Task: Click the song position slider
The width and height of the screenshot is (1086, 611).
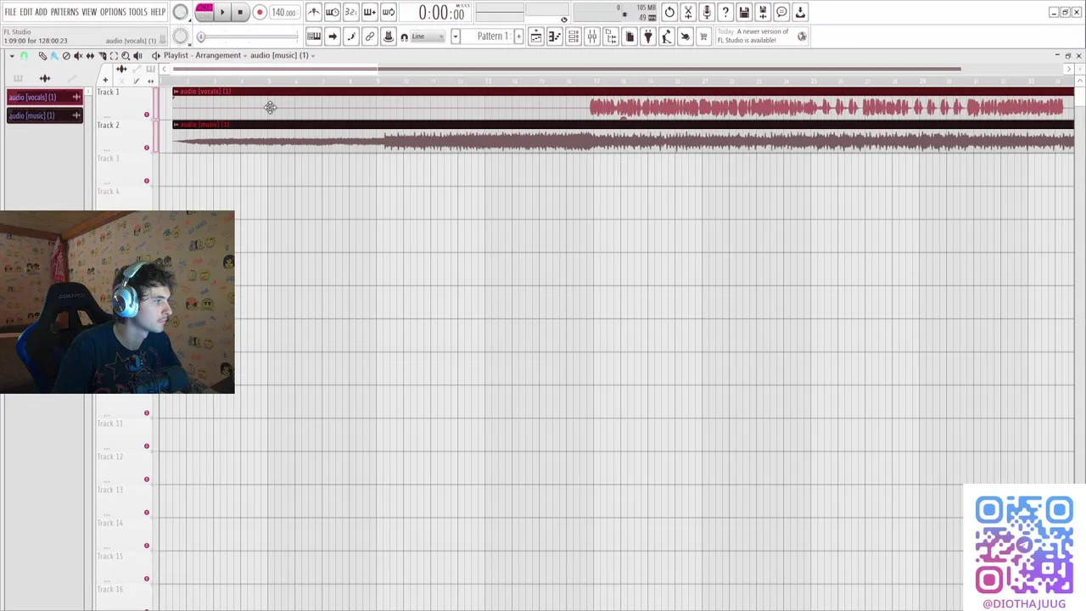Action: tap(248, 36)
